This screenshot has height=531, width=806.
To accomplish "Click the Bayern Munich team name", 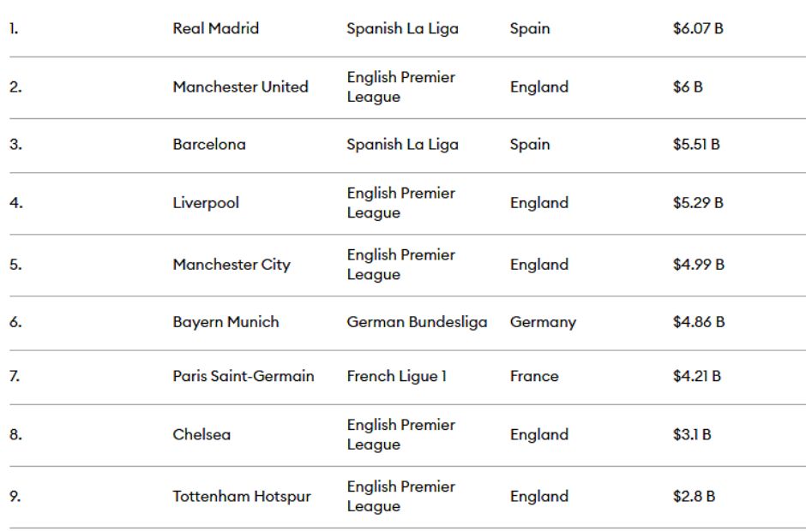I will 226,322.
